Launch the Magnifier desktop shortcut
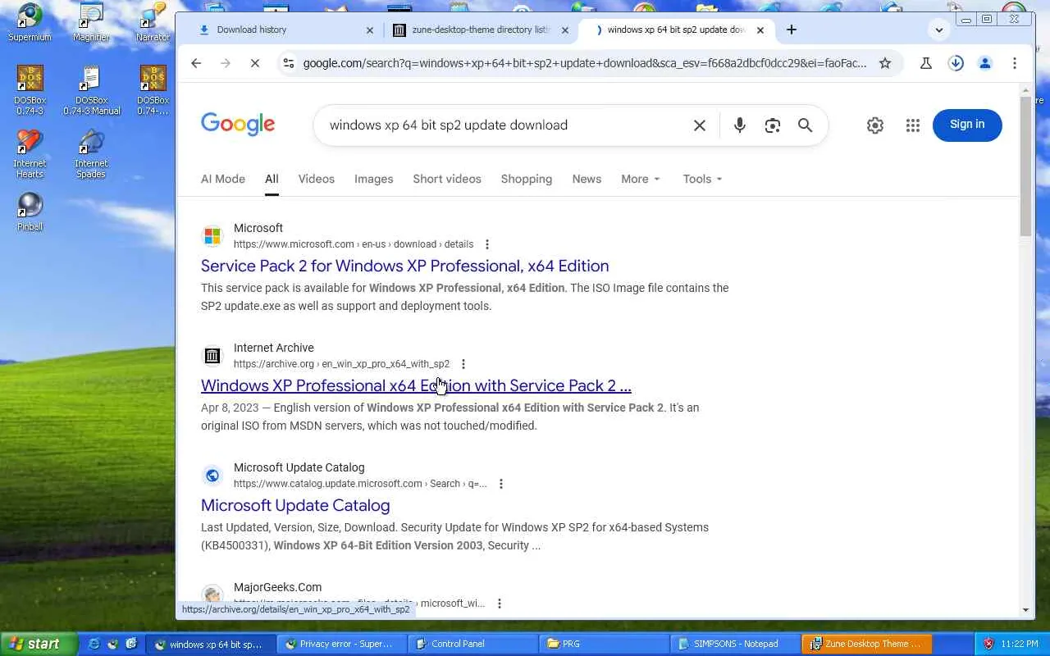 [x=91, y=23]
